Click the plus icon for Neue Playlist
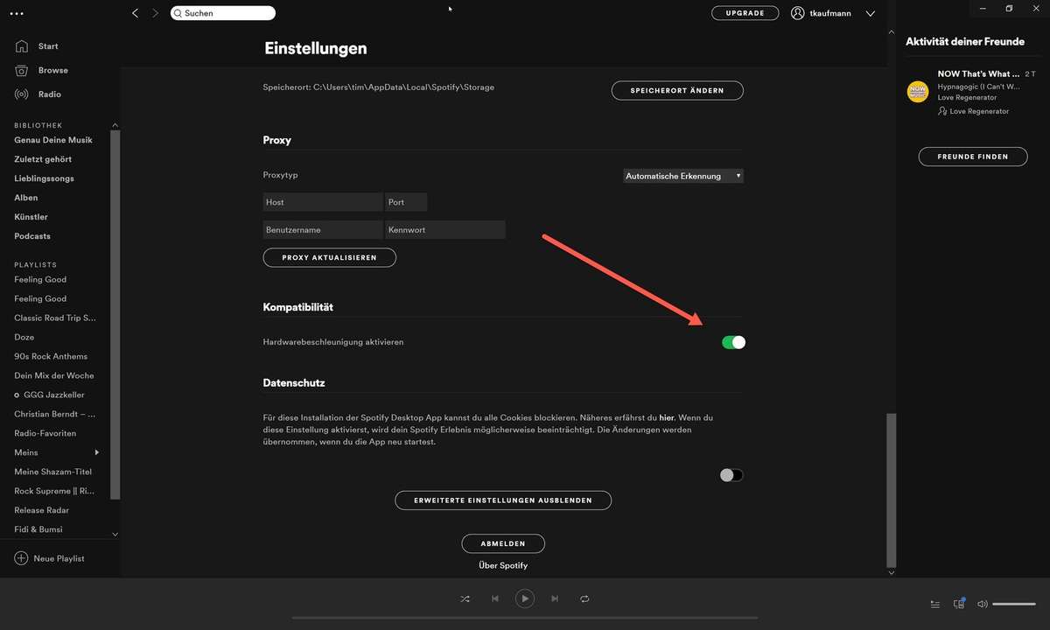 (x=21, y=558)
